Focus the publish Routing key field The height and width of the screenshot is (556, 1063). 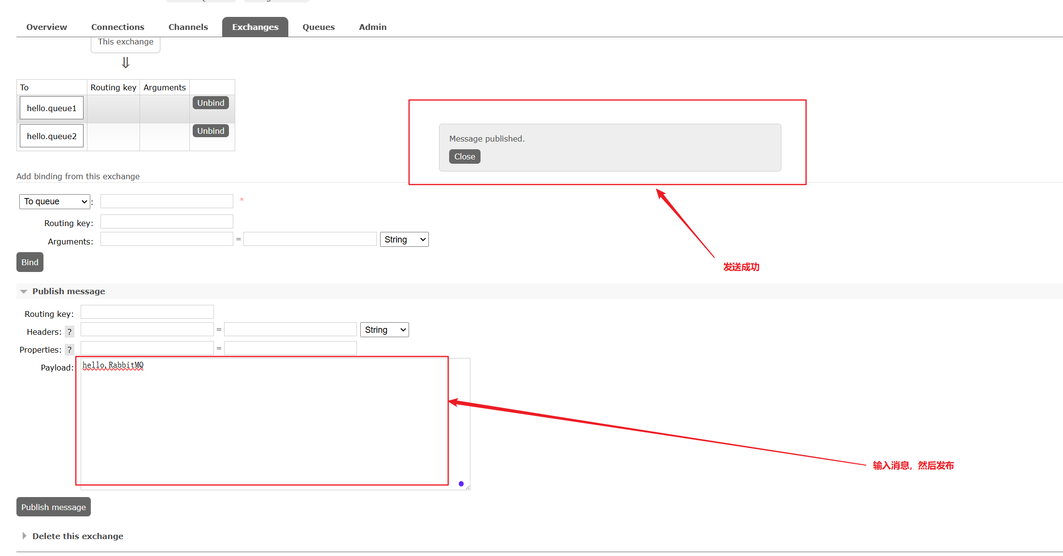pos(147,312)
